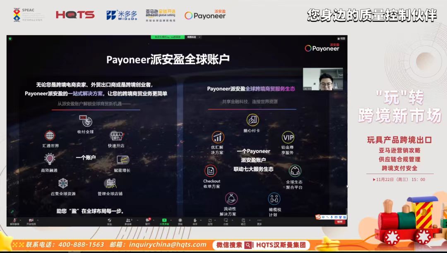Open the Sogou soft keyboard icon
This screenshot has height=253, width=447.
(x=336, y=217)
